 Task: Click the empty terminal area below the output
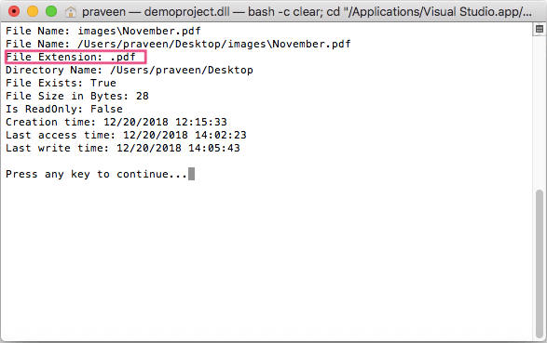coord(267,261)
